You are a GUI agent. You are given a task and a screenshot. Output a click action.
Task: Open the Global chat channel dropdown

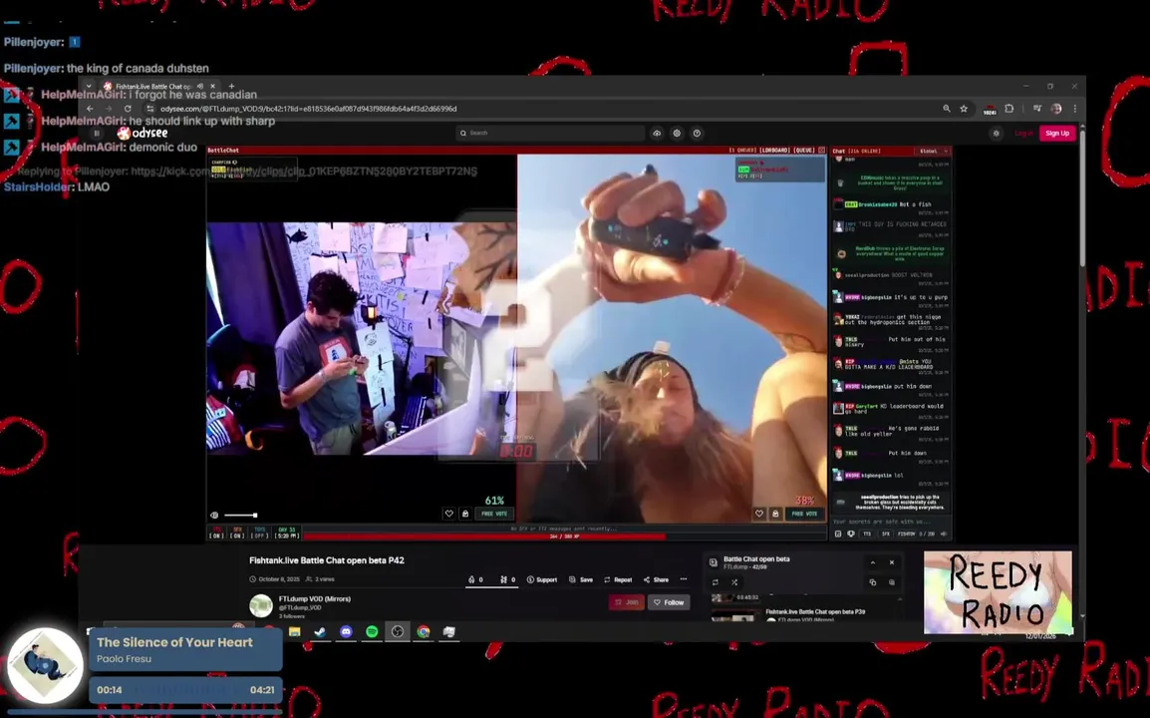(933, 151)
